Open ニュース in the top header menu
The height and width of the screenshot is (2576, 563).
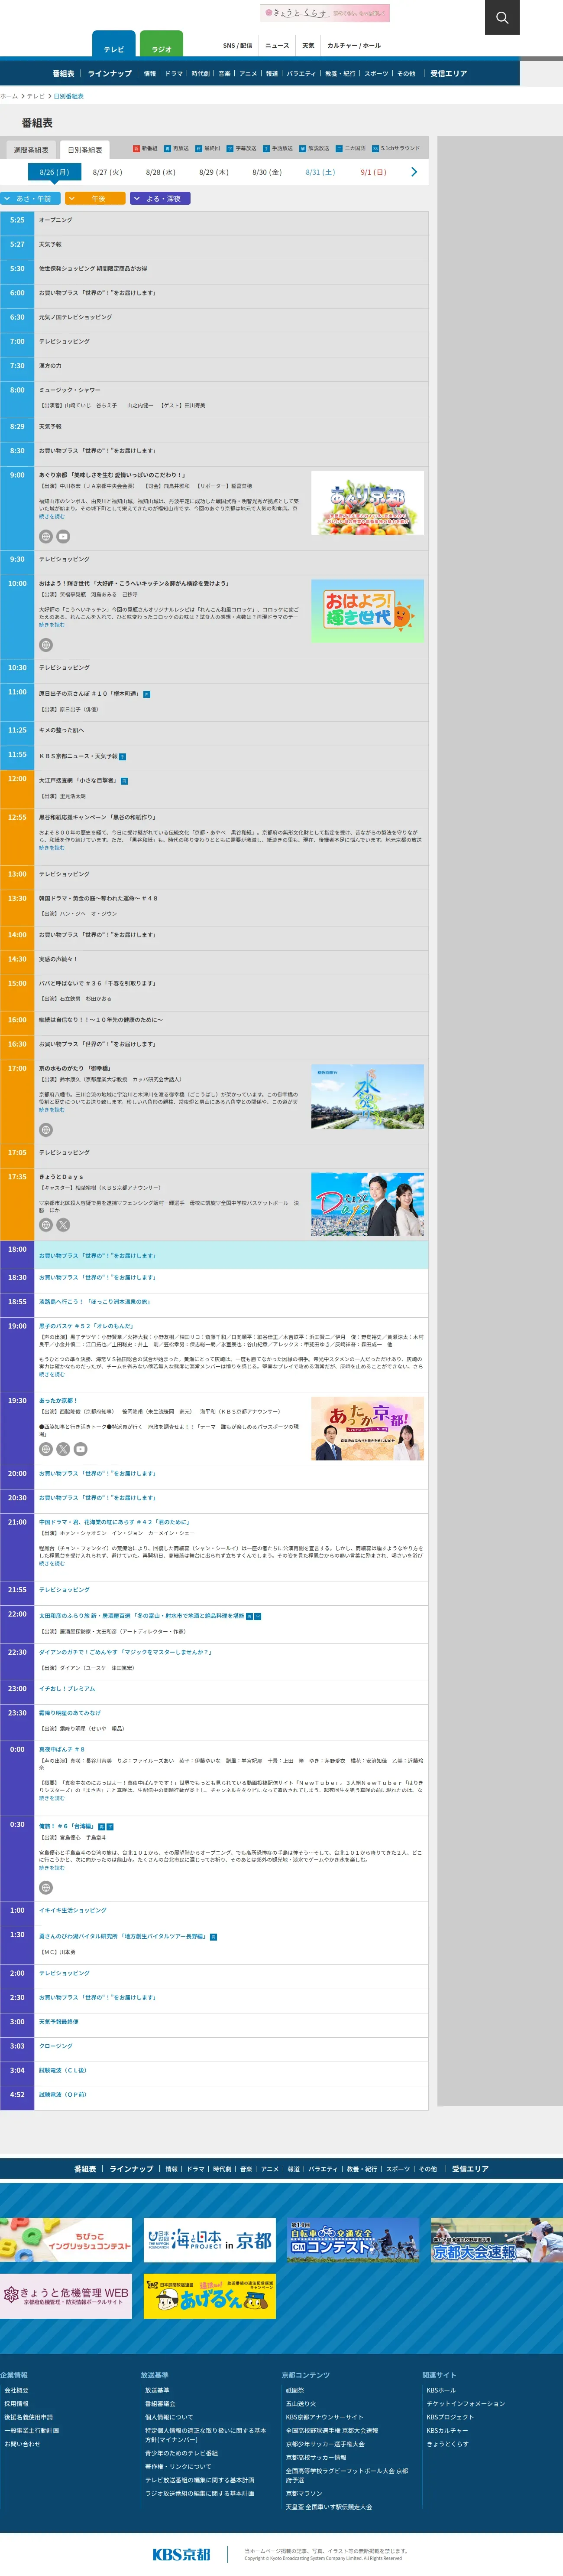pyautogui.click(x=278, y=45)
